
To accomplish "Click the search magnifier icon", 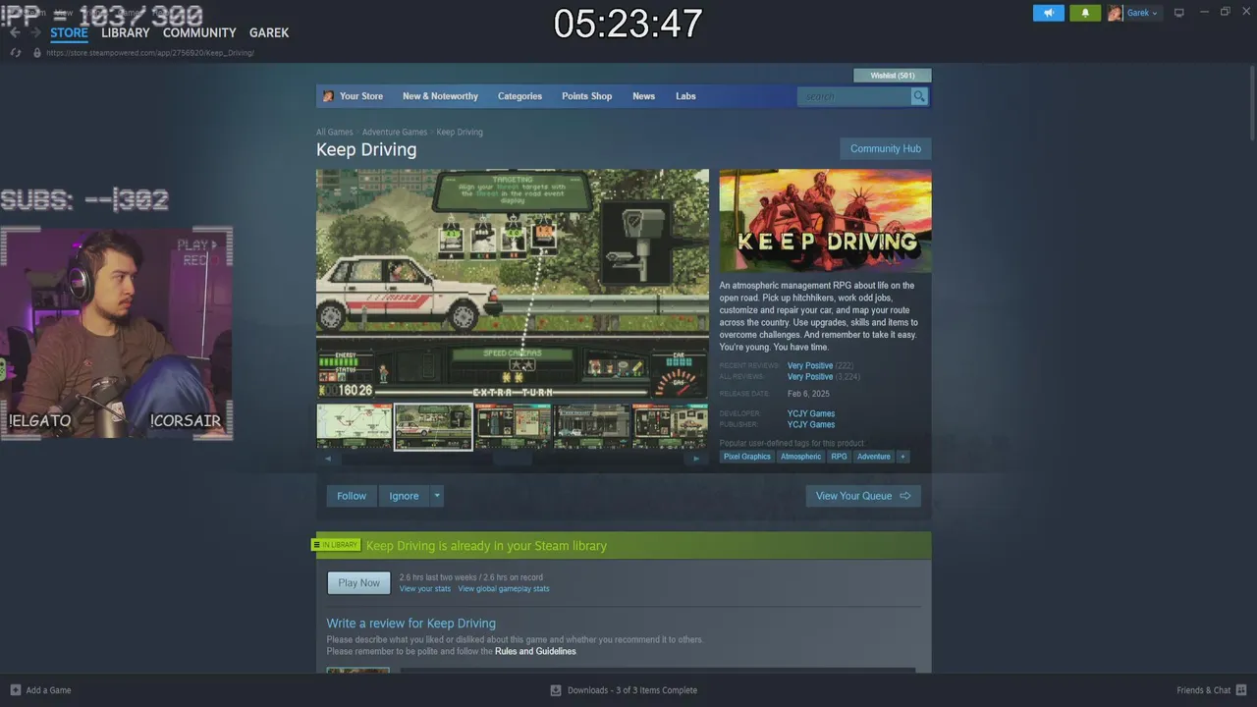I will 918,96.
